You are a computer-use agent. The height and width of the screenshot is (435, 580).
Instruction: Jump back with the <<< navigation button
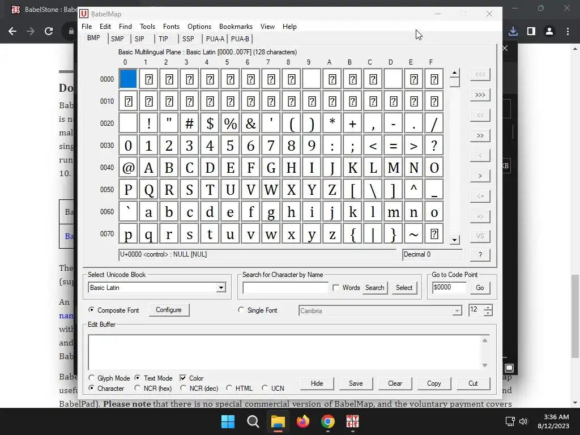pyautogui.click(x=480, y=75)
